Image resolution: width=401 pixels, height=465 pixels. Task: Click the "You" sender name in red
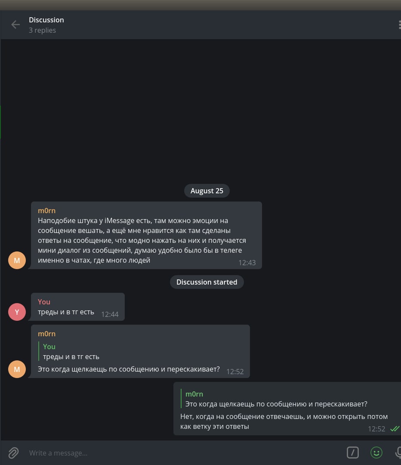[44, 302]
